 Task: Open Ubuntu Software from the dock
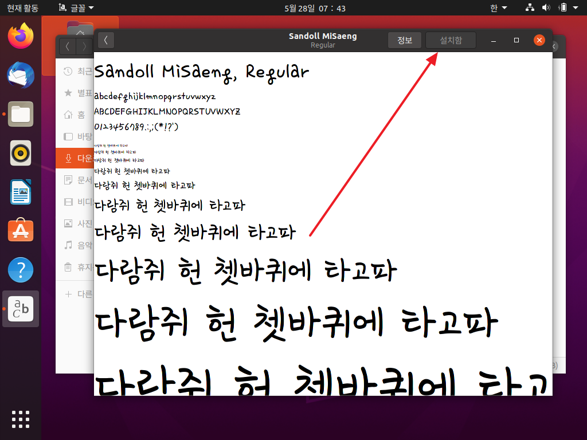coord(21,231)
